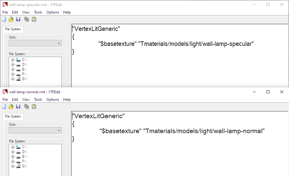Open File menu in wall-lamp-normal window
289x176 pixels.
(5, 100)
